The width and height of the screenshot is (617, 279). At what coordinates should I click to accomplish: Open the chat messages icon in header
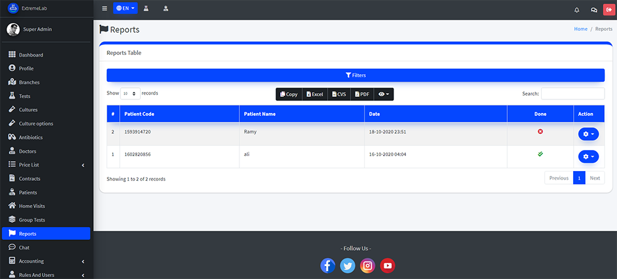594,10
